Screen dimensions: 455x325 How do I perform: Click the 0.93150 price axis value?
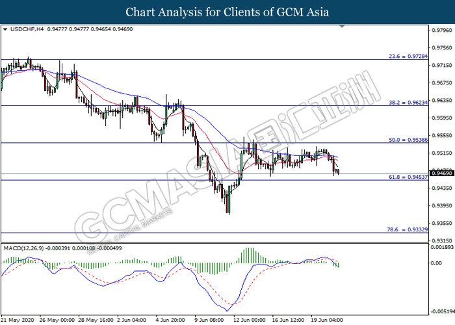[x=442, y=240]
